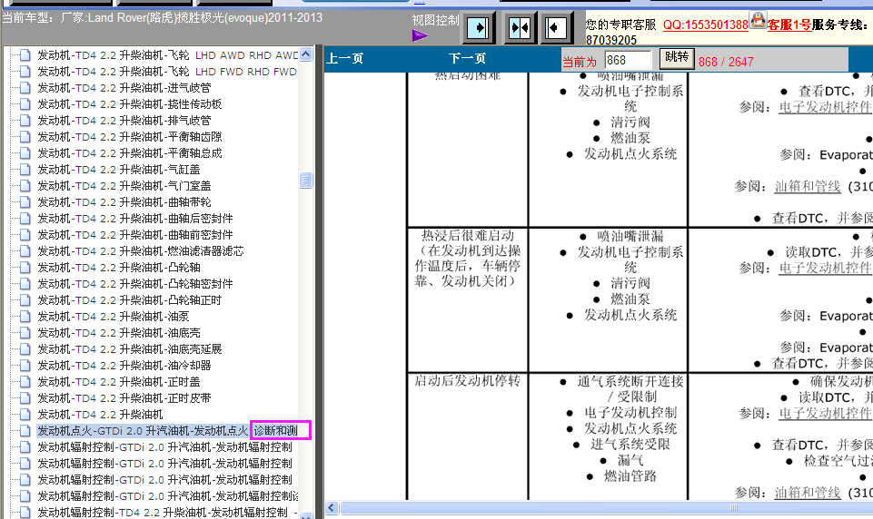
Task: Click the show-right-pane view control button
Action: coord(478,28)
